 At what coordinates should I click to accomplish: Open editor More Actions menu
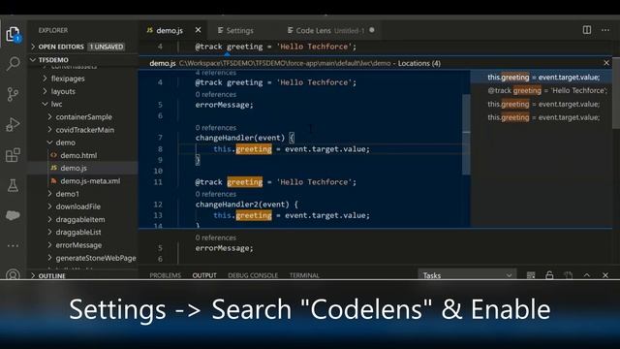(x=605, y=30)
